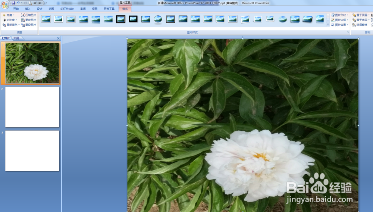This screenshot has width=373, height=212.
Task: Switch to the 审阅 ribbon tab
Action: pyautogui.click(x=83, y=9)
